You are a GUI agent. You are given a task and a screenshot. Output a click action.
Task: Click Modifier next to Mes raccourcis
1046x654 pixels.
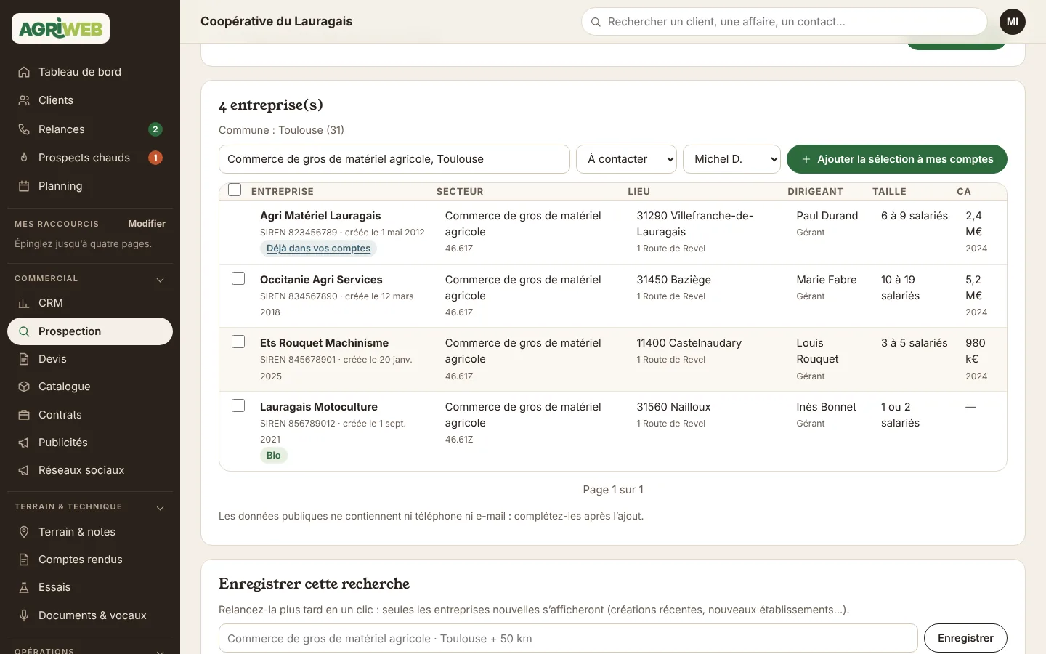coord(147,224)
